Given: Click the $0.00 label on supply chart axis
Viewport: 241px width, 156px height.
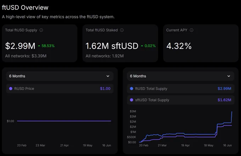Looking at the screenshot, I should [x=132, y=142].
